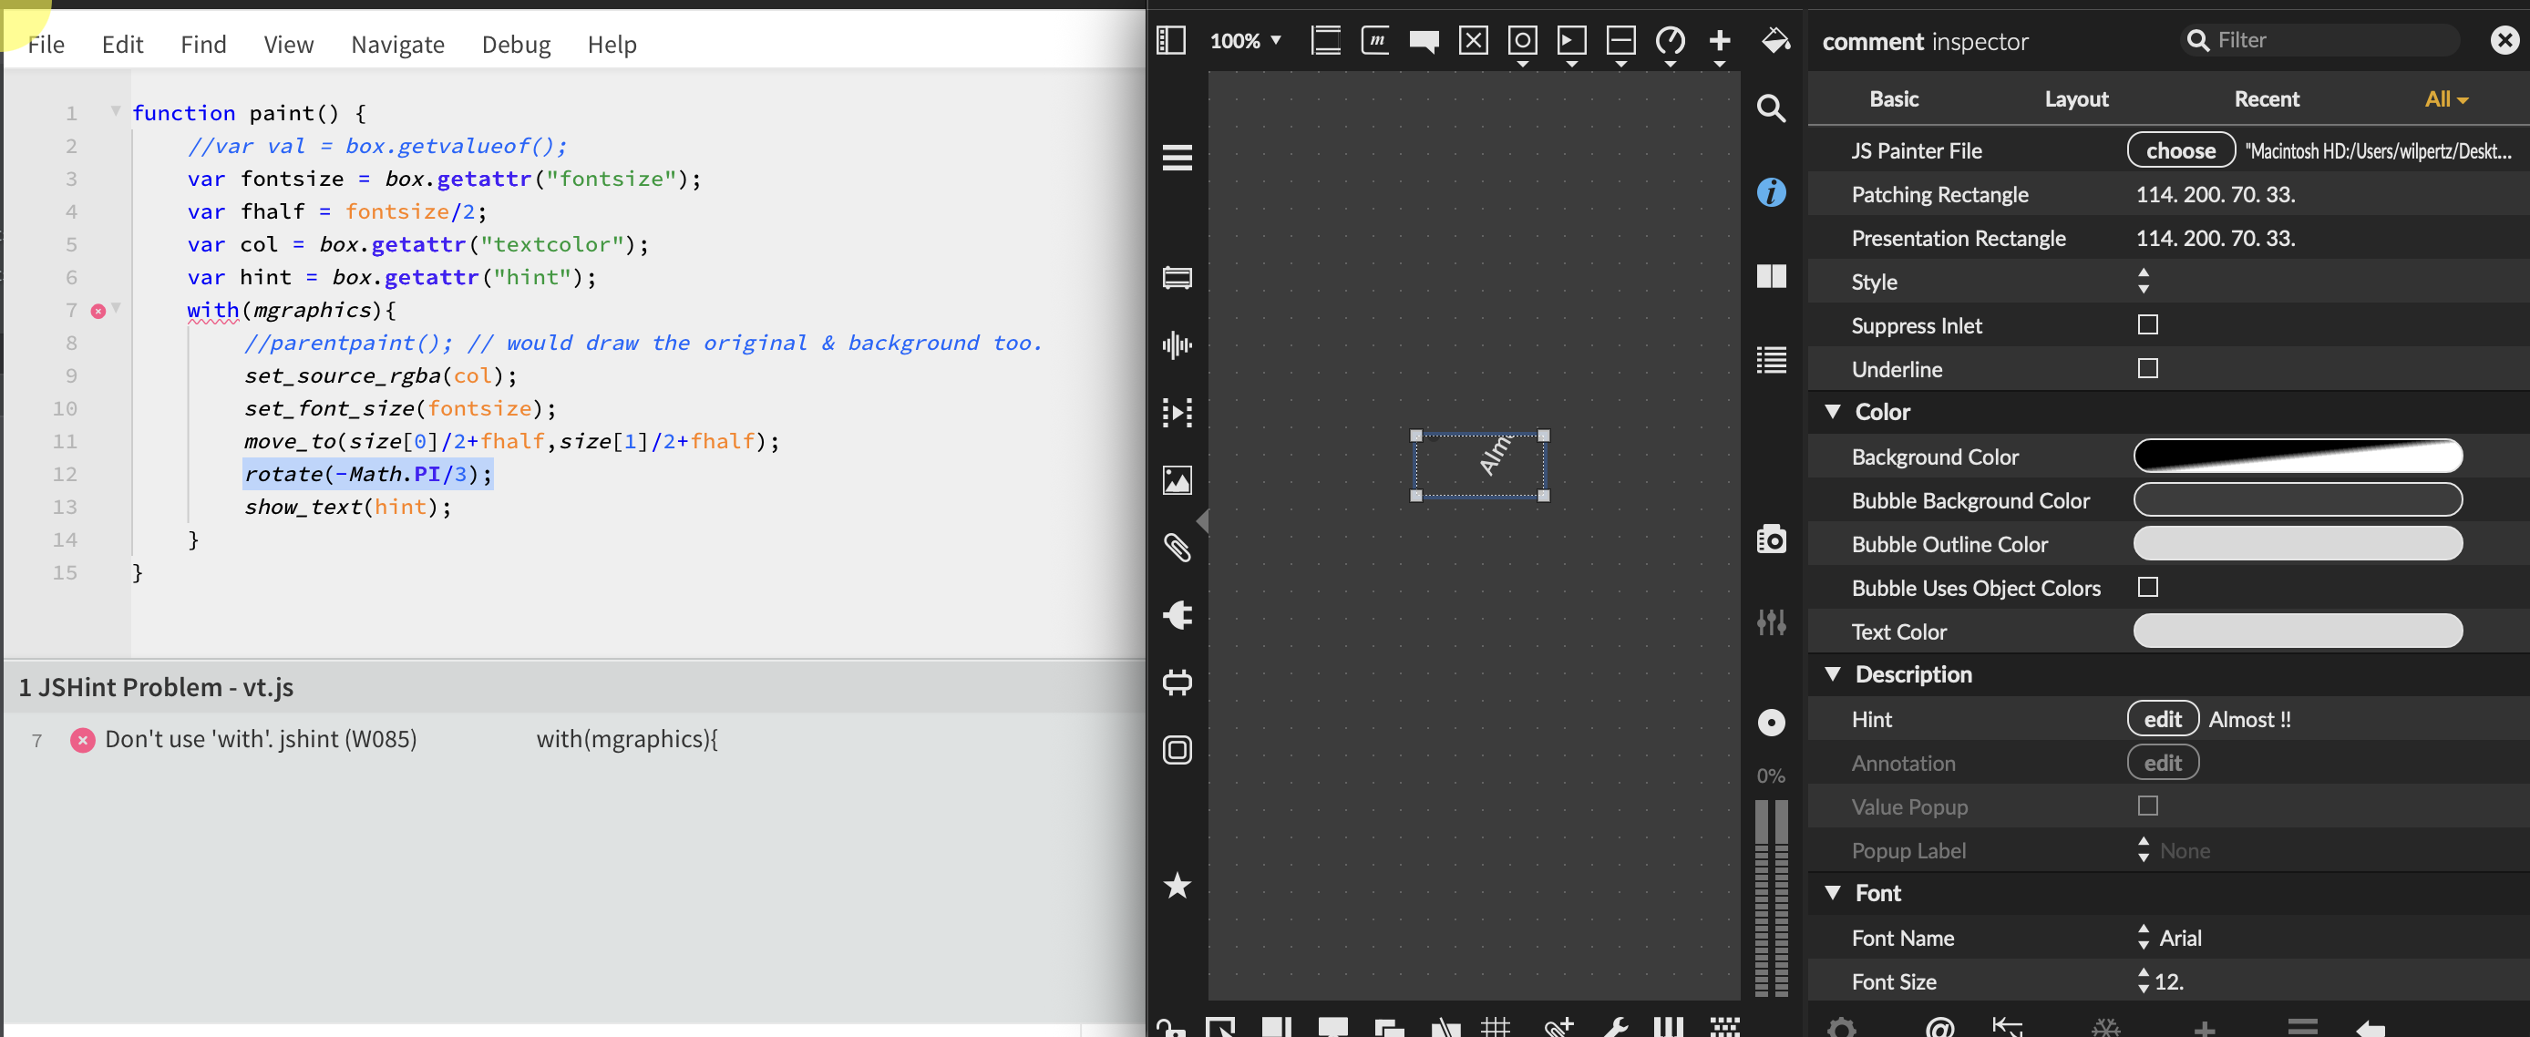Viewport: 2530px width, 1037px height.
Task: Click choose button for JS Painter File
Action: 2179,150
